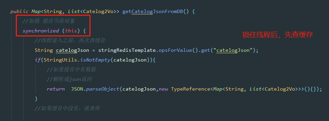Click the comment '//解析成json返回'
The height and width of the screenshot is (121, 329).
(x=69, y=79)
